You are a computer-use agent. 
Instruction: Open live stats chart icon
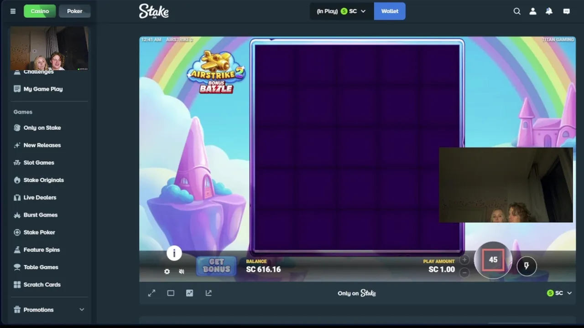pyautogui.click(x=189, y=293)
